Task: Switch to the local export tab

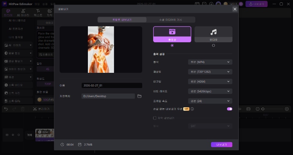Action: [x=122, y=20]
